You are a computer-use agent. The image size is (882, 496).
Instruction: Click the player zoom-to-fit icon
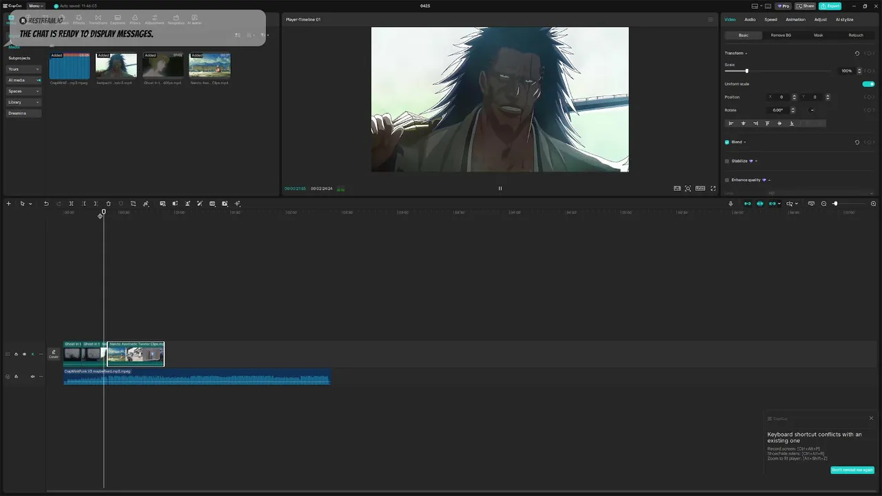point(688,188)
